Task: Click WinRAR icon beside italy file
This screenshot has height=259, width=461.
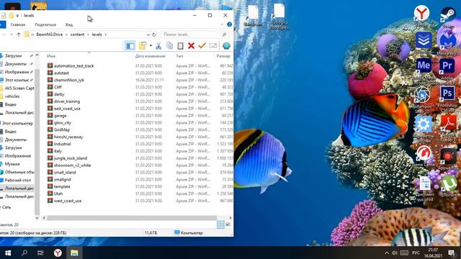Action: point(50,150)
